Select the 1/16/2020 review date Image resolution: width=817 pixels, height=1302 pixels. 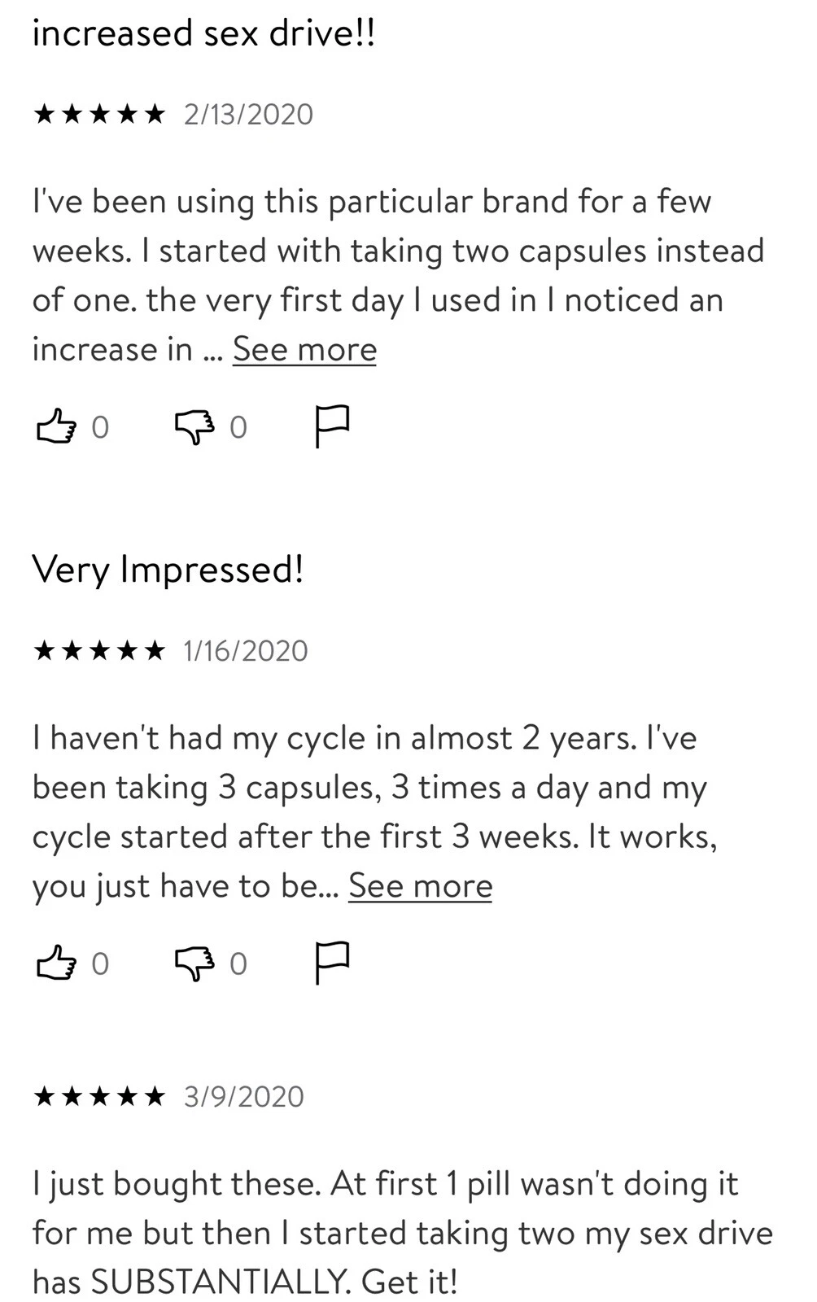point(246,651)
